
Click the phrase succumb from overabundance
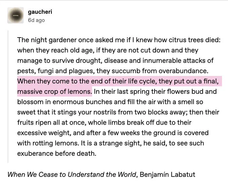(x=160, y=71)
